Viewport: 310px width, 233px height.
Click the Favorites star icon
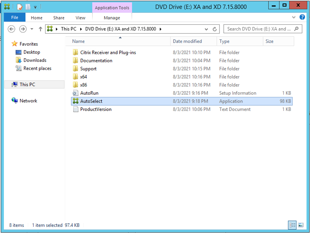[14, 44]
